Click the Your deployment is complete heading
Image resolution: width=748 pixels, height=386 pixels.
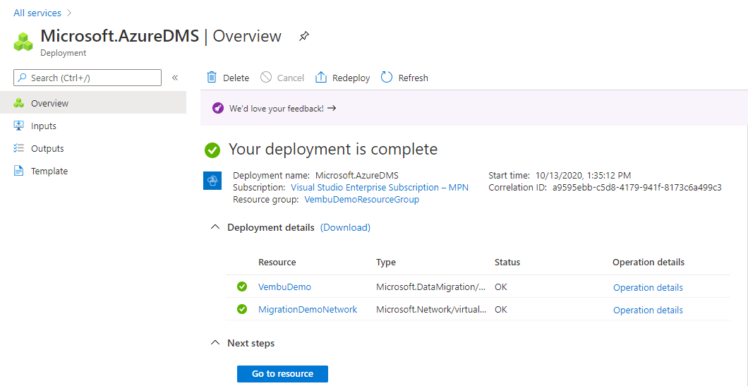click(x=333, y=150)
